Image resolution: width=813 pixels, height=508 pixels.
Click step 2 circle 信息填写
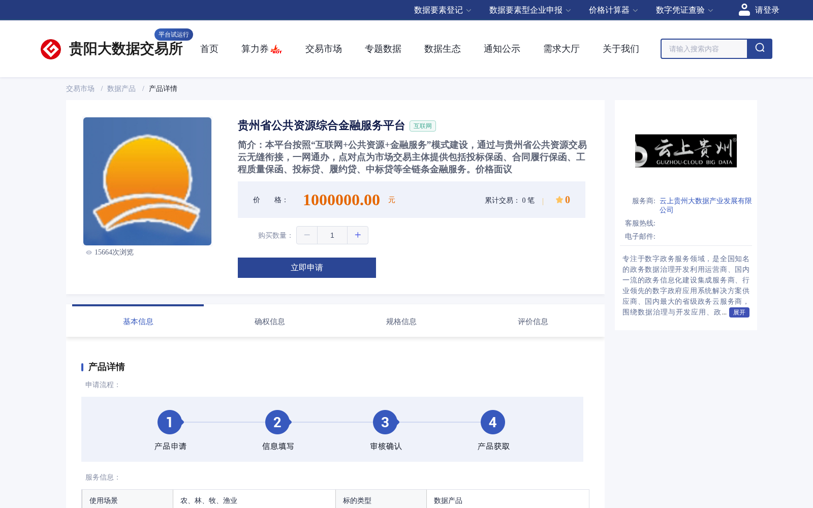[x=277, y=422]
